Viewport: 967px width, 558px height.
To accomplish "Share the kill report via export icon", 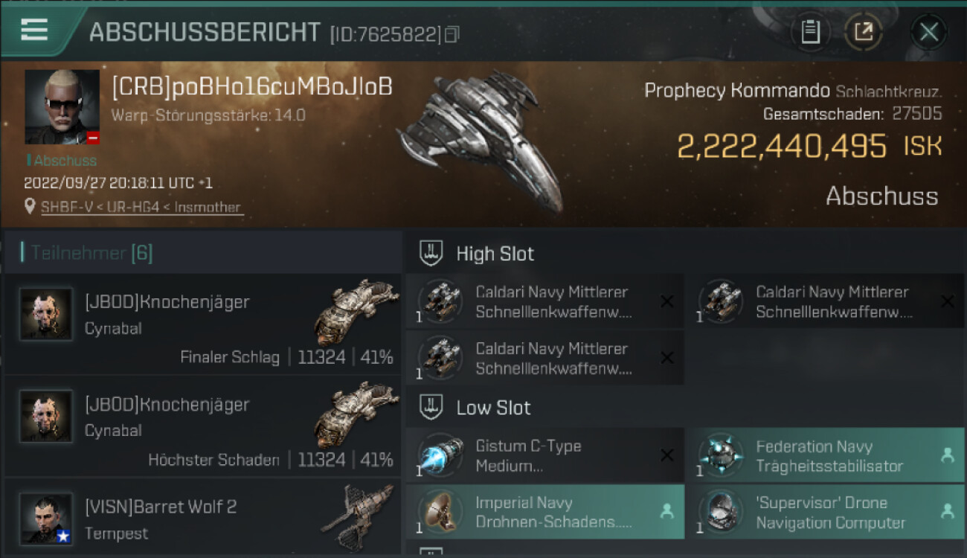I will (863, 32).
